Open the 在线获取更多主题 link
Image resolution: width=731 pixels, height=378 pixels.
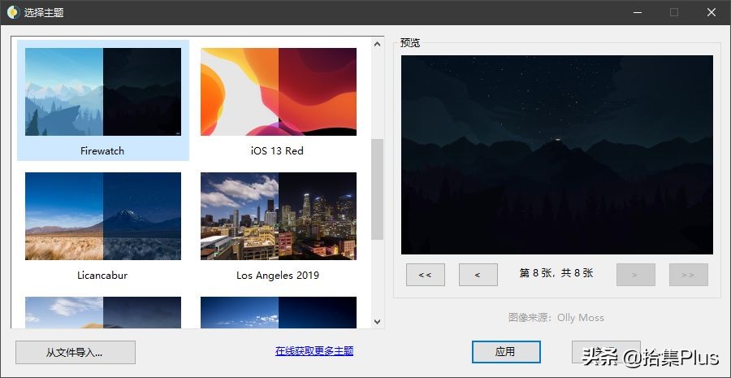click(x=314, y=351)
